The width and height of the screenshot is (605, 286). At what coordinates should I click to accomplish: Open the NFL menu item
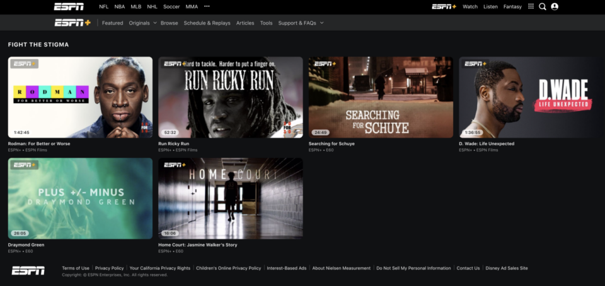pyautogui.click(x=104, y=6)
